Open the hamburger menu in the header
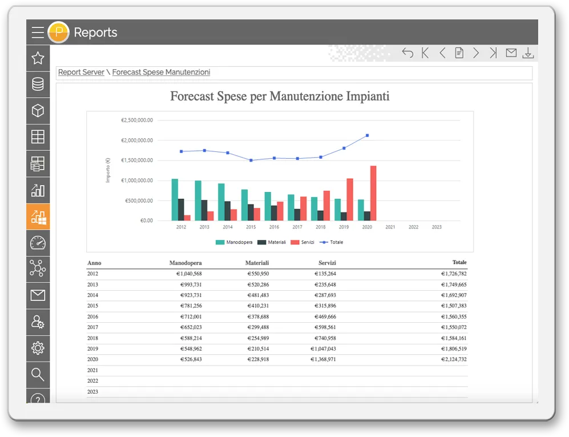The width and height of the screenshot is (569, 437). point(38,33)
